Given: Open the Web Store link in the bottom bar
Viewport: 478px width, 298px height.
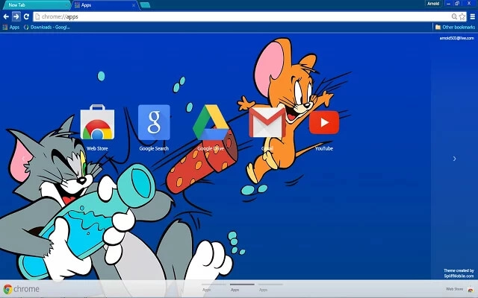Looking at the screenshot, I should coord(460,289).
